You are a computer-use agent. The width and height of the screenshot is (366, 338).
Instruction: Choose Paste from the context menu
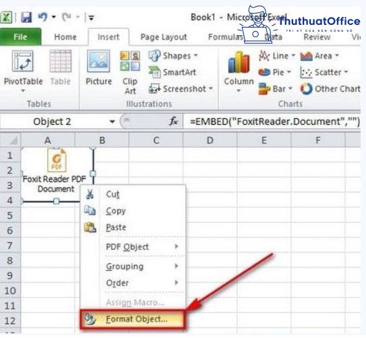click(133, 227)
